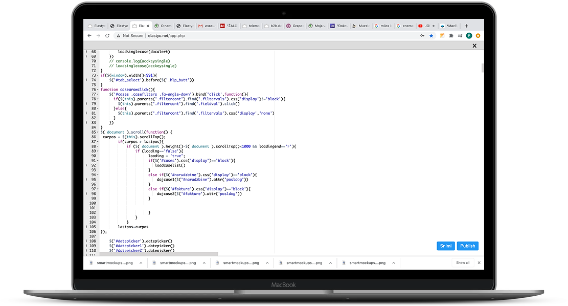Switch to the Gmail извеш tab
The width and height of the screenshot is (568, 306).
pyautogui.click(x=207, y=26)
